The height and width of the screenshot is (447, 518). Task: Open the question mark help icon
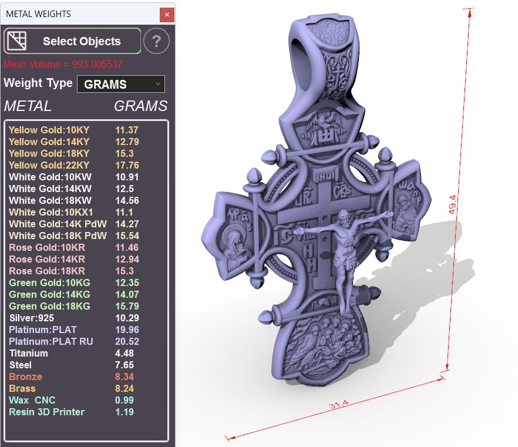click(x=157, y=41)
